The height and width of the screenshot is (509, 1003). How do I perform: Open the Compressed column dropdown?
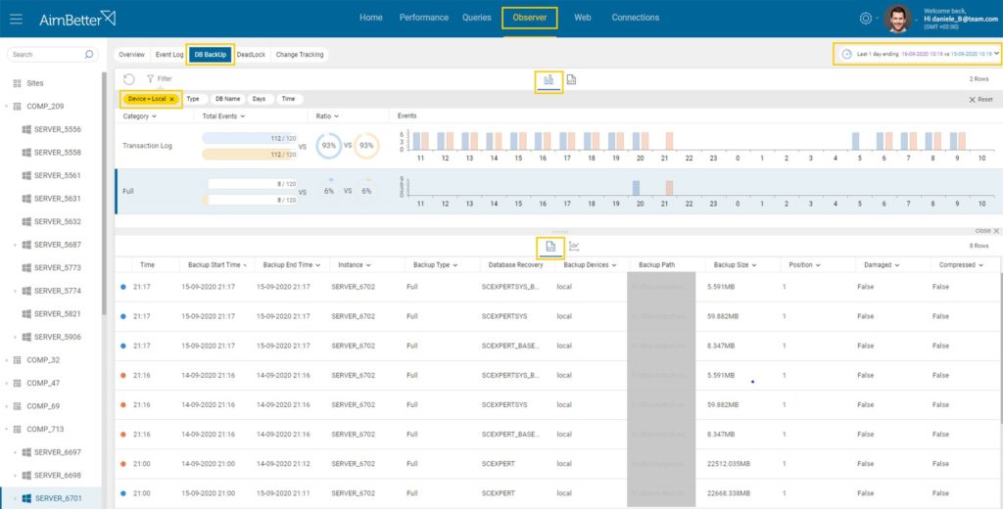[x=981, y=264]
